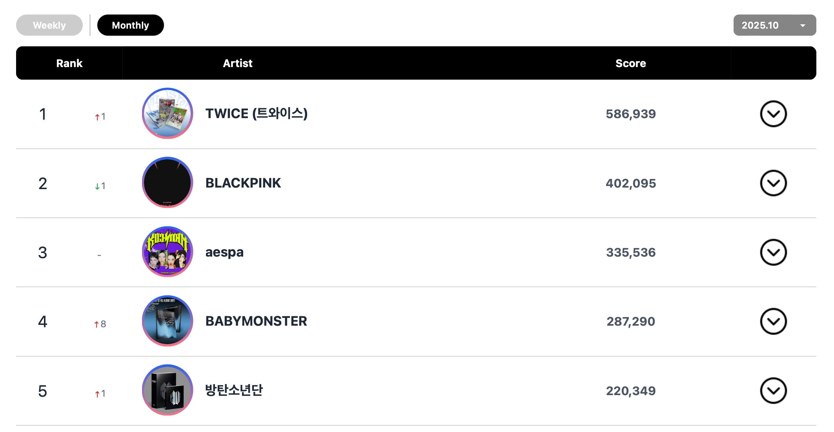The width and height of the screenshot is (834, 432).
Task: Open the TWICE (트와이스) artist name
Action: pyautogui.click(x=256, y=114)
